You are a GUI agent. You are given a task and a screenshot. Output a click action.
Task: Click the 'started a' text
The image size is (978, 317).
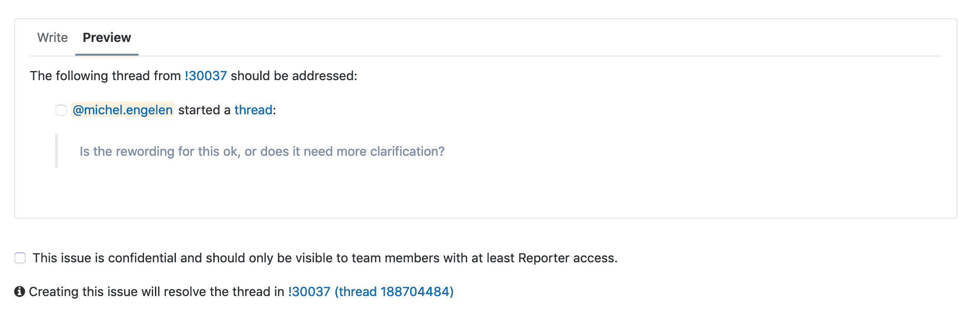[x=204, y=110]
